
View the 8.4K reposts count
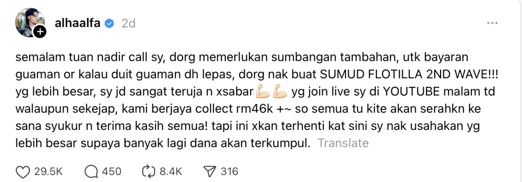171,172
